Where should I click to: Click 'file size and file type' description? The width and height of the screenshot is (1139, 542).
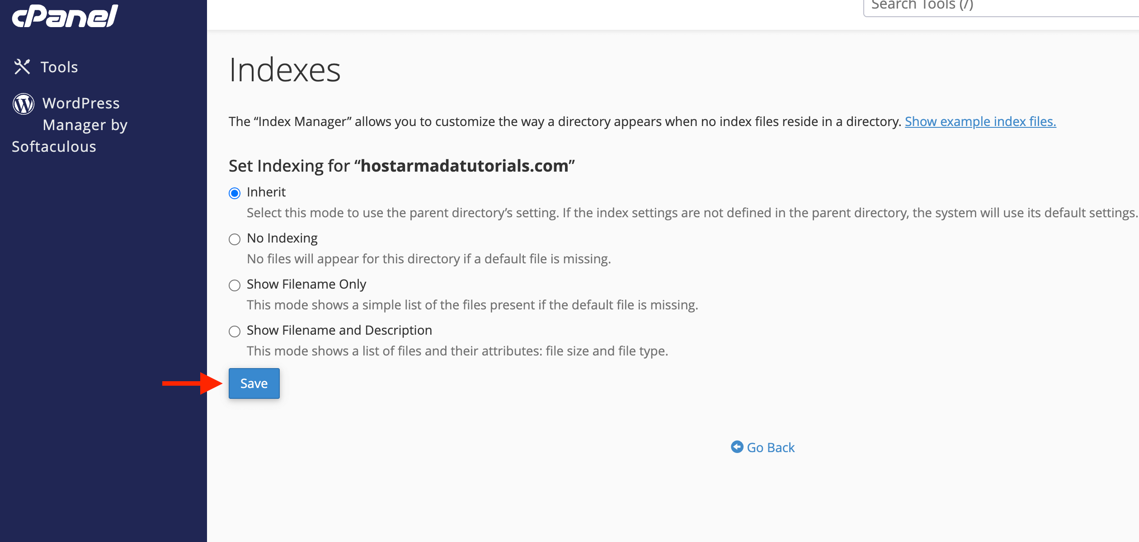coord(457,351)
